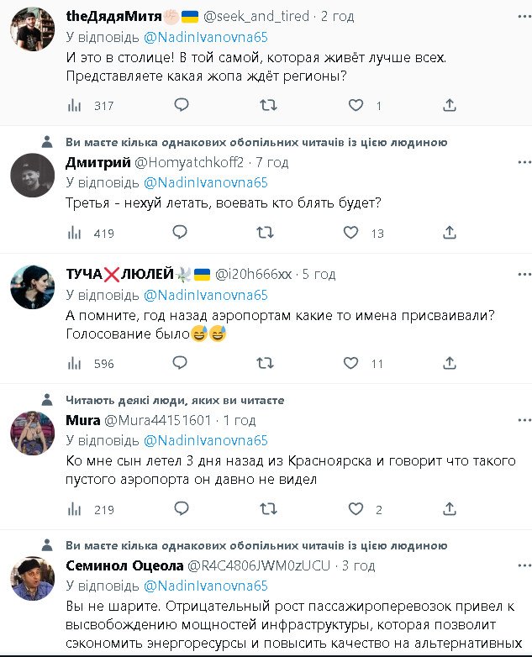Open Дмитрий's profile avatar

[32, 174]
